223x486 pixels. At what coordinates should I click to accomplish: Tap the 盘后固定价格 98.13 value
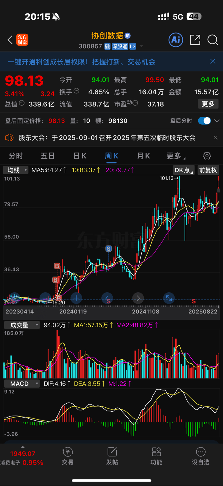[x=57, y=121]
